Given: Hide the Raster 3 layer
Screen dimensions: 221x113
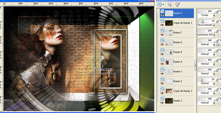Looking at the screenshot, I should (162, 74).
